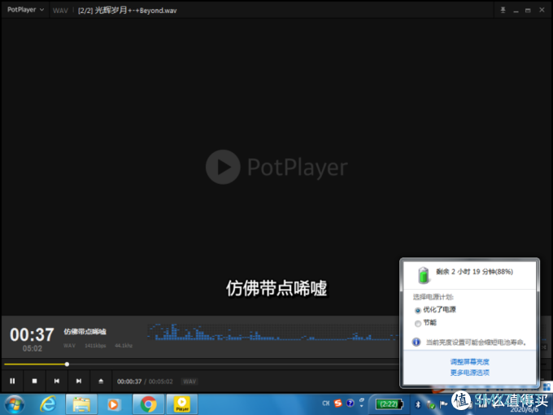Click the PotPlayer taskbar button
This screenshot has height=415, width=553.
[181, 404]
